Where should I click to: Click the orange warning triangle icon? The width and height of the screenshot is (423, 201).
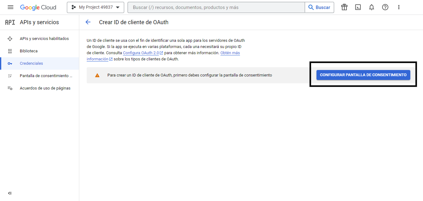tap(97, 75)
